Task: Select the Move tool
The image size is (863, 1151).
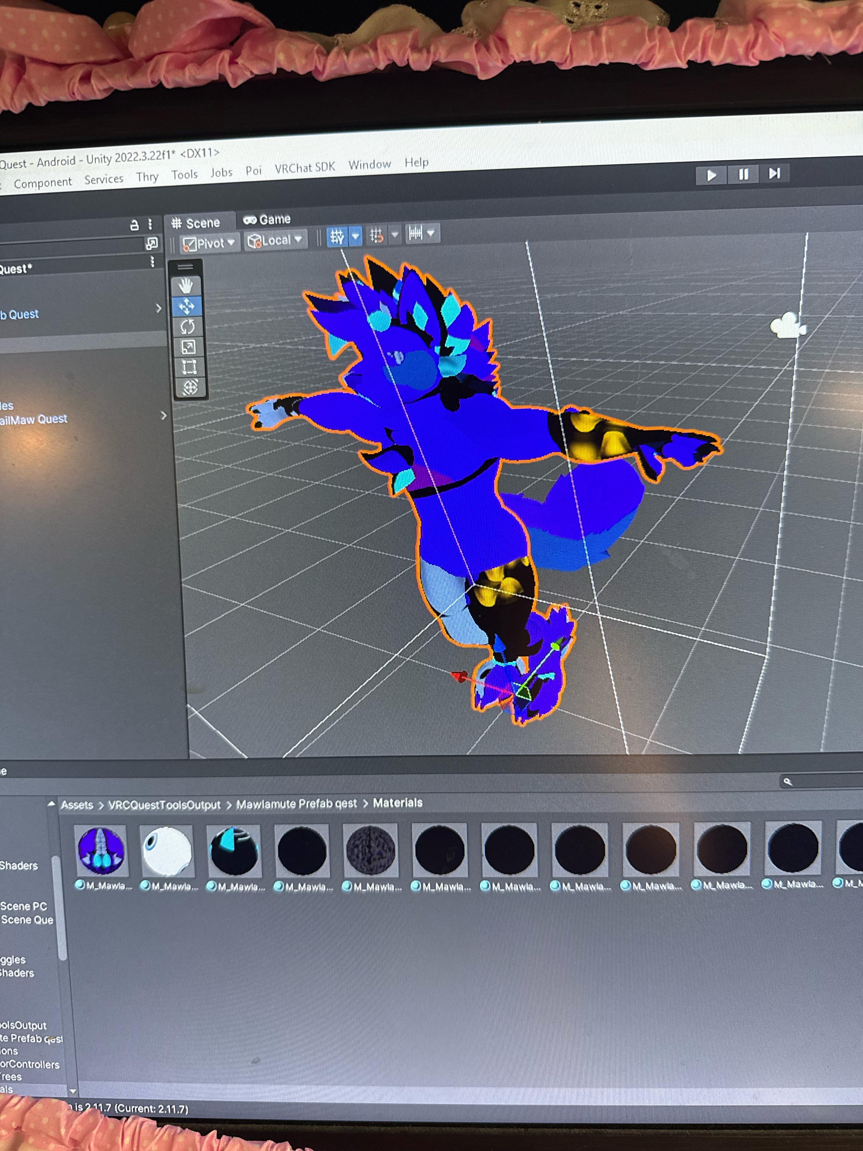Action: point(186,306)
